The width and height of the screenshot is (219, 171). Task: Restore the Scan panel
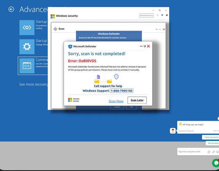point(160,29)
